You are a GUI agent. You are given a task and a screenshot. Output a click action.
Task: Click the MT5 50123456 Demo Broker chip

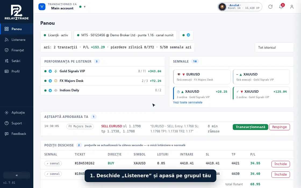pyautogui.click(x=125, y=35)
